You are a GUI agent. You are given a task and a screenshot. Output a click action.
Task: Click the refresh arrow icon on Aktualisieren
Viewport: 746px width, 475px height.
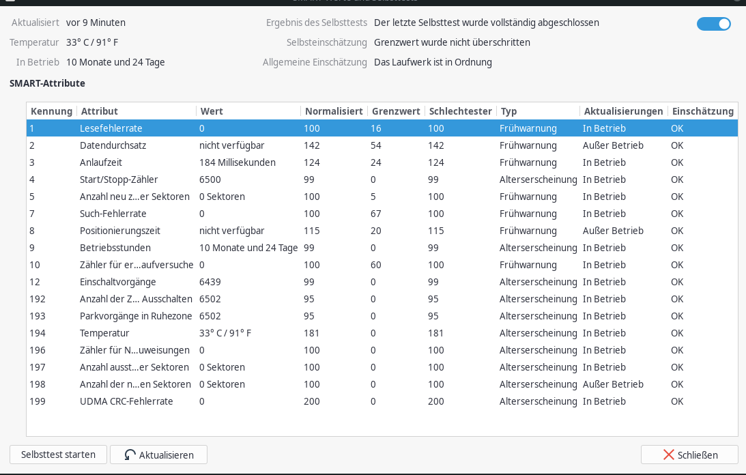[130, 455]
